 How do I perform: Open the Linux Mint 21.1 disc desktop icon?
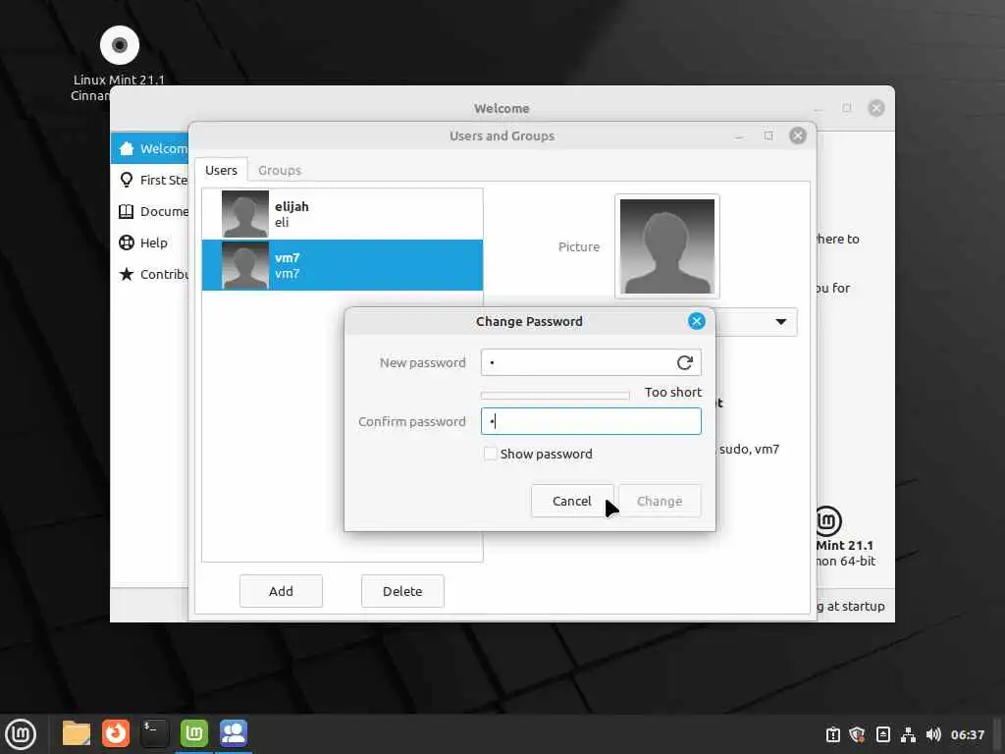click(119, 45)
